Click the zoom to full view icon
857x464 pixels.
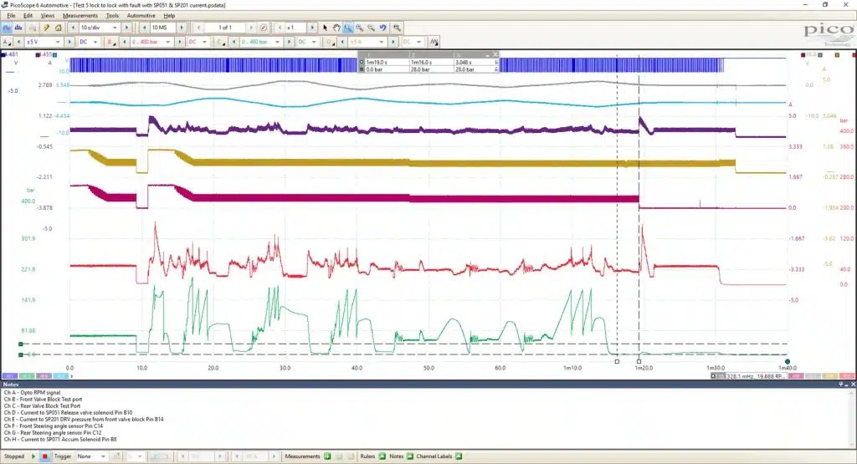click(x=397, y=28)
